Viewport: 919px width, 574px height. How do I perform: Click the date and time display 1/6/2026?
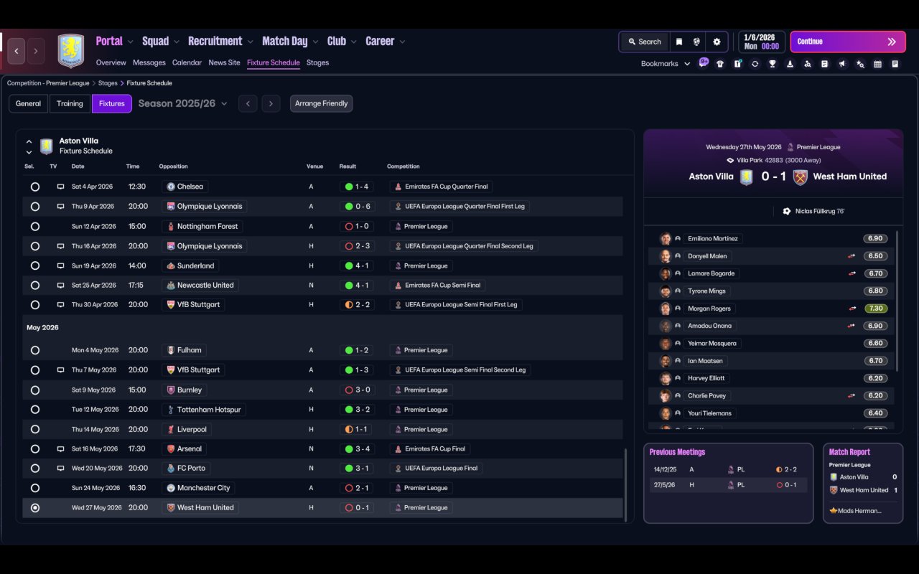coord(761,42)
